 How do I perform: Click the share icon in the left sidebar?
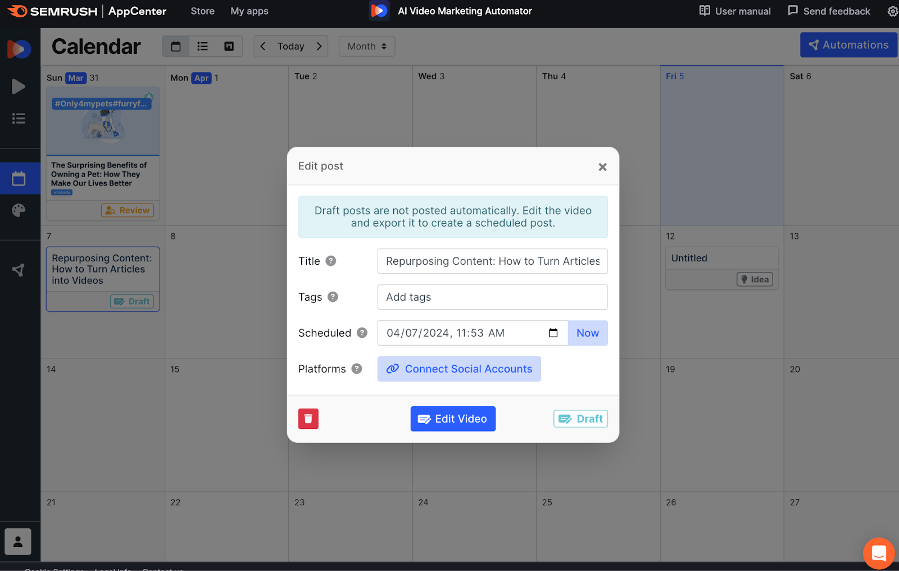19,270
